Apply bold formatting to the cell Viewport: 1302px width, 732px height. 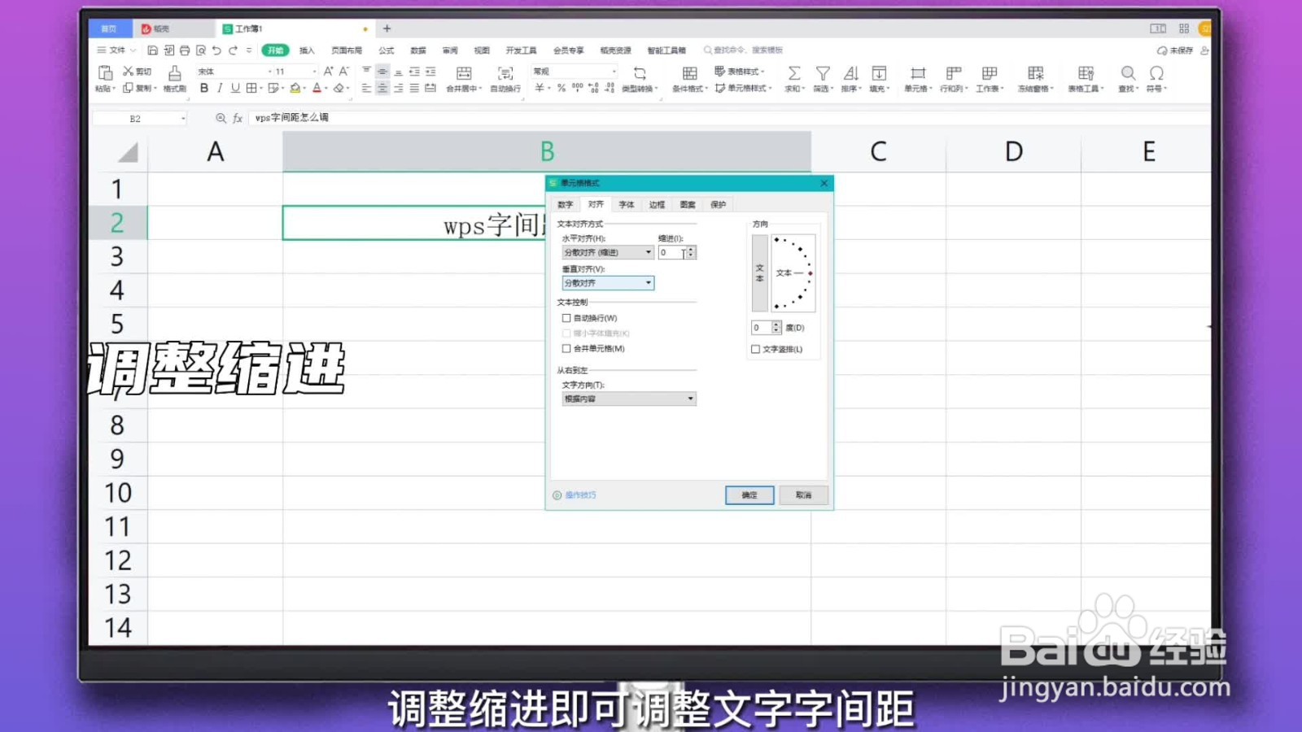(203, 88)
